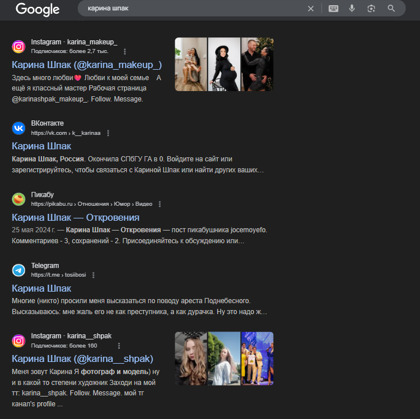Click the 'Telegram' site name text

pyautogui.click(x=45, y=266)
